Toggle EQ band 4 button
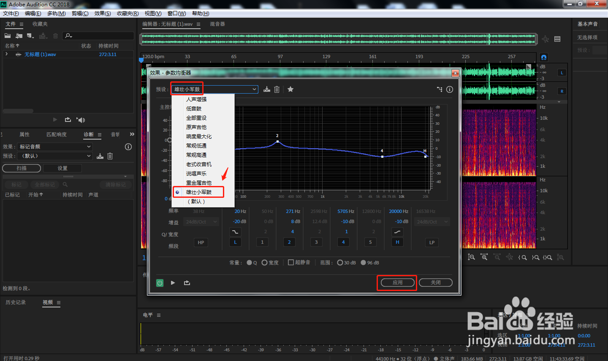This screenshot has height=361, width=608. pos(343,242)
